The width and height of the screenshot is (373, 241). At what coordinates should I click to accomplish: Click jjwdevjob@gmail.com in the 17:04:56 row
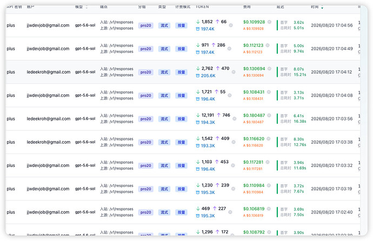coord(48,25)
